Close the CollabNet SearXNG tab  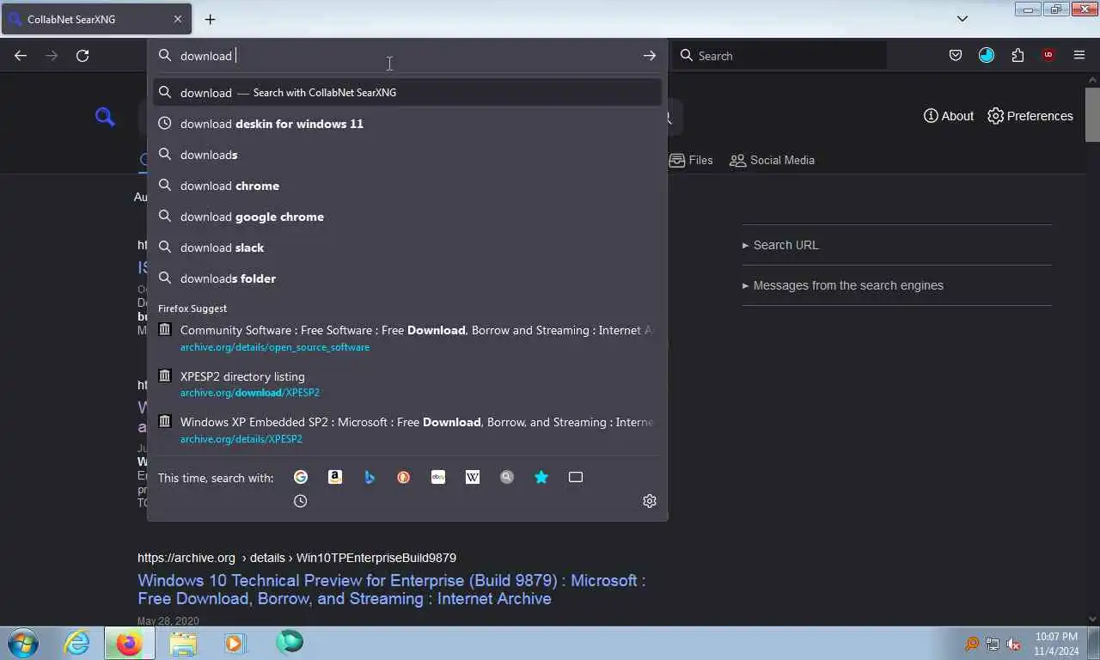point(178,19)
